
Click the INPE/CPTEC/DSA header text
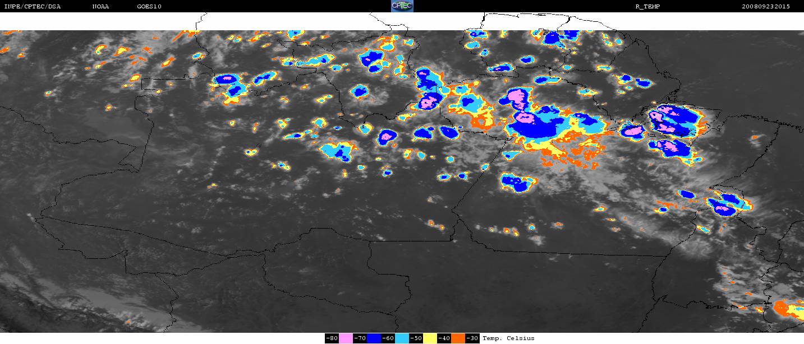pyautogui.click(x=32, y=7)
